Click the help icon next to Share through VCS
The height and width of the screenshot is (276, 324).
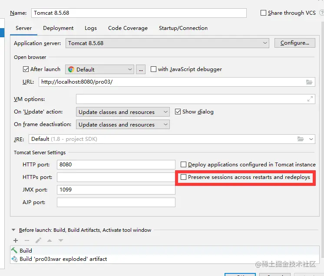[322, 13]
